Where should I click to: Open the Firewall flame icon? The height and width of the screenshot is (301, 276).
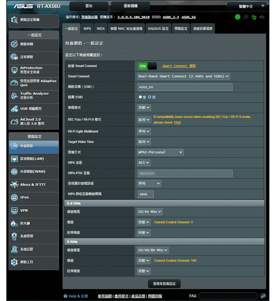14,223
